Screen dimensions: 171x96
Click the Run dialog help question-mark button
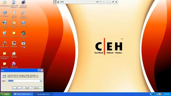pos(39,70)
